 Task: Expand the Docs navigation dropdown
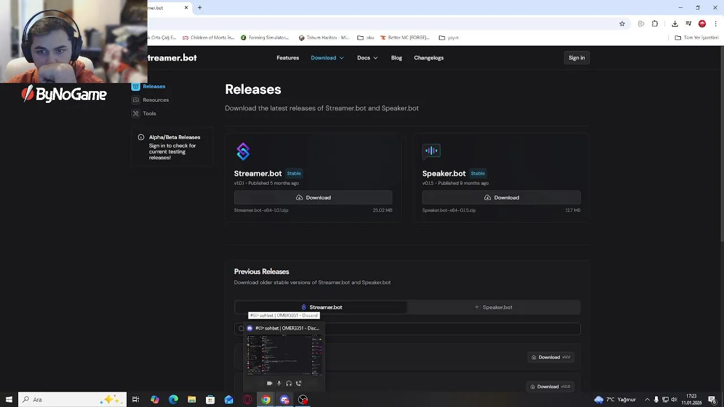coord(368,58)
